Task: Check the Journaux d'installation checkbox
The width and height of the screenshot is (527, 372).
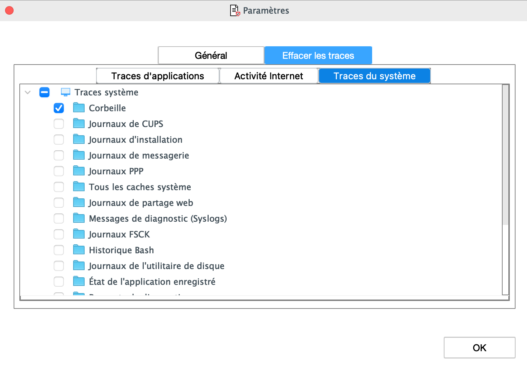Action: click(x=59, y=140)
